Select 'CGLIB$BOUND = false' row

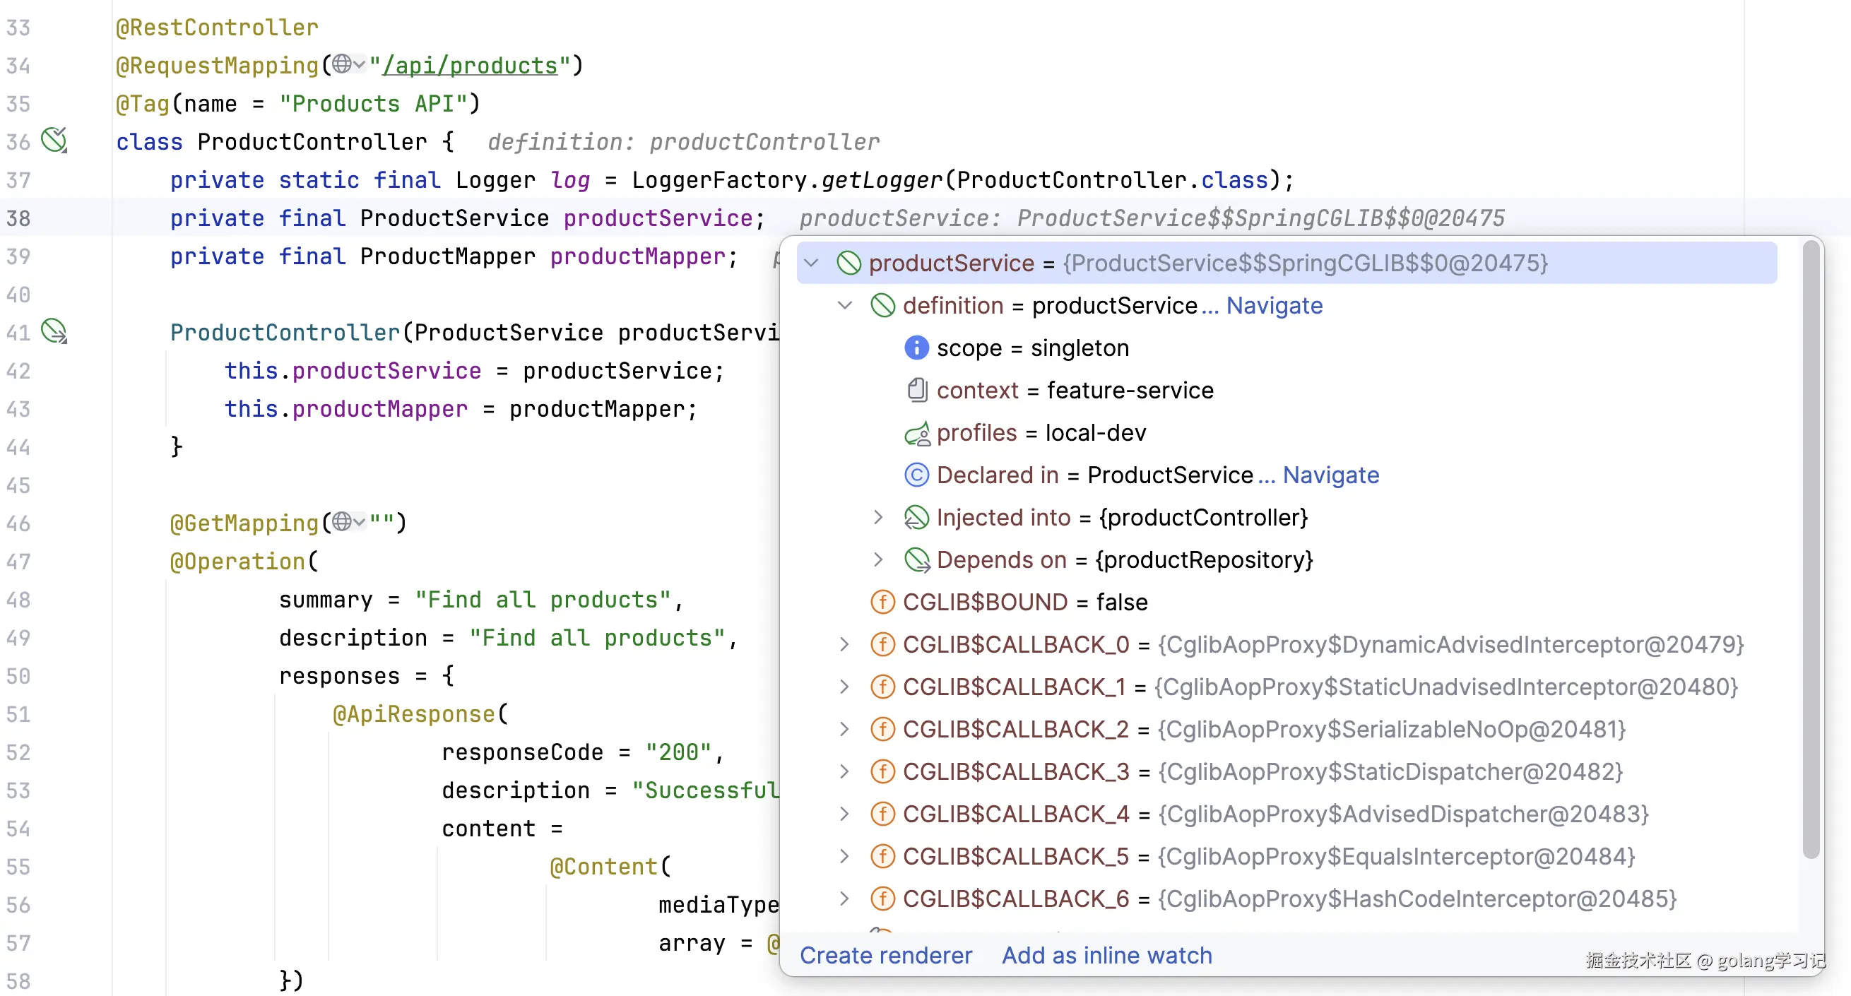tap(1287, 603)
